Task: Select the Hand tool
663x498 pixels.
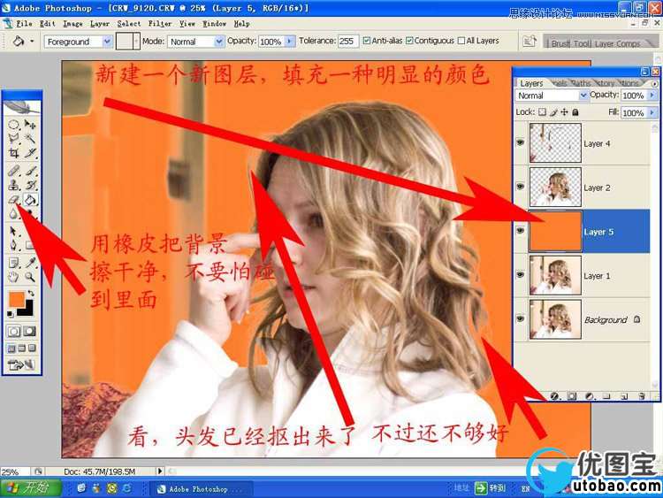Action: [x=14, y=277]
